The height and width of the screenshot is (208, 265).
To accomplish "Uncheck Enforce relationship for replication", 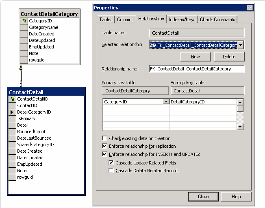I will [x=105, y=146].
